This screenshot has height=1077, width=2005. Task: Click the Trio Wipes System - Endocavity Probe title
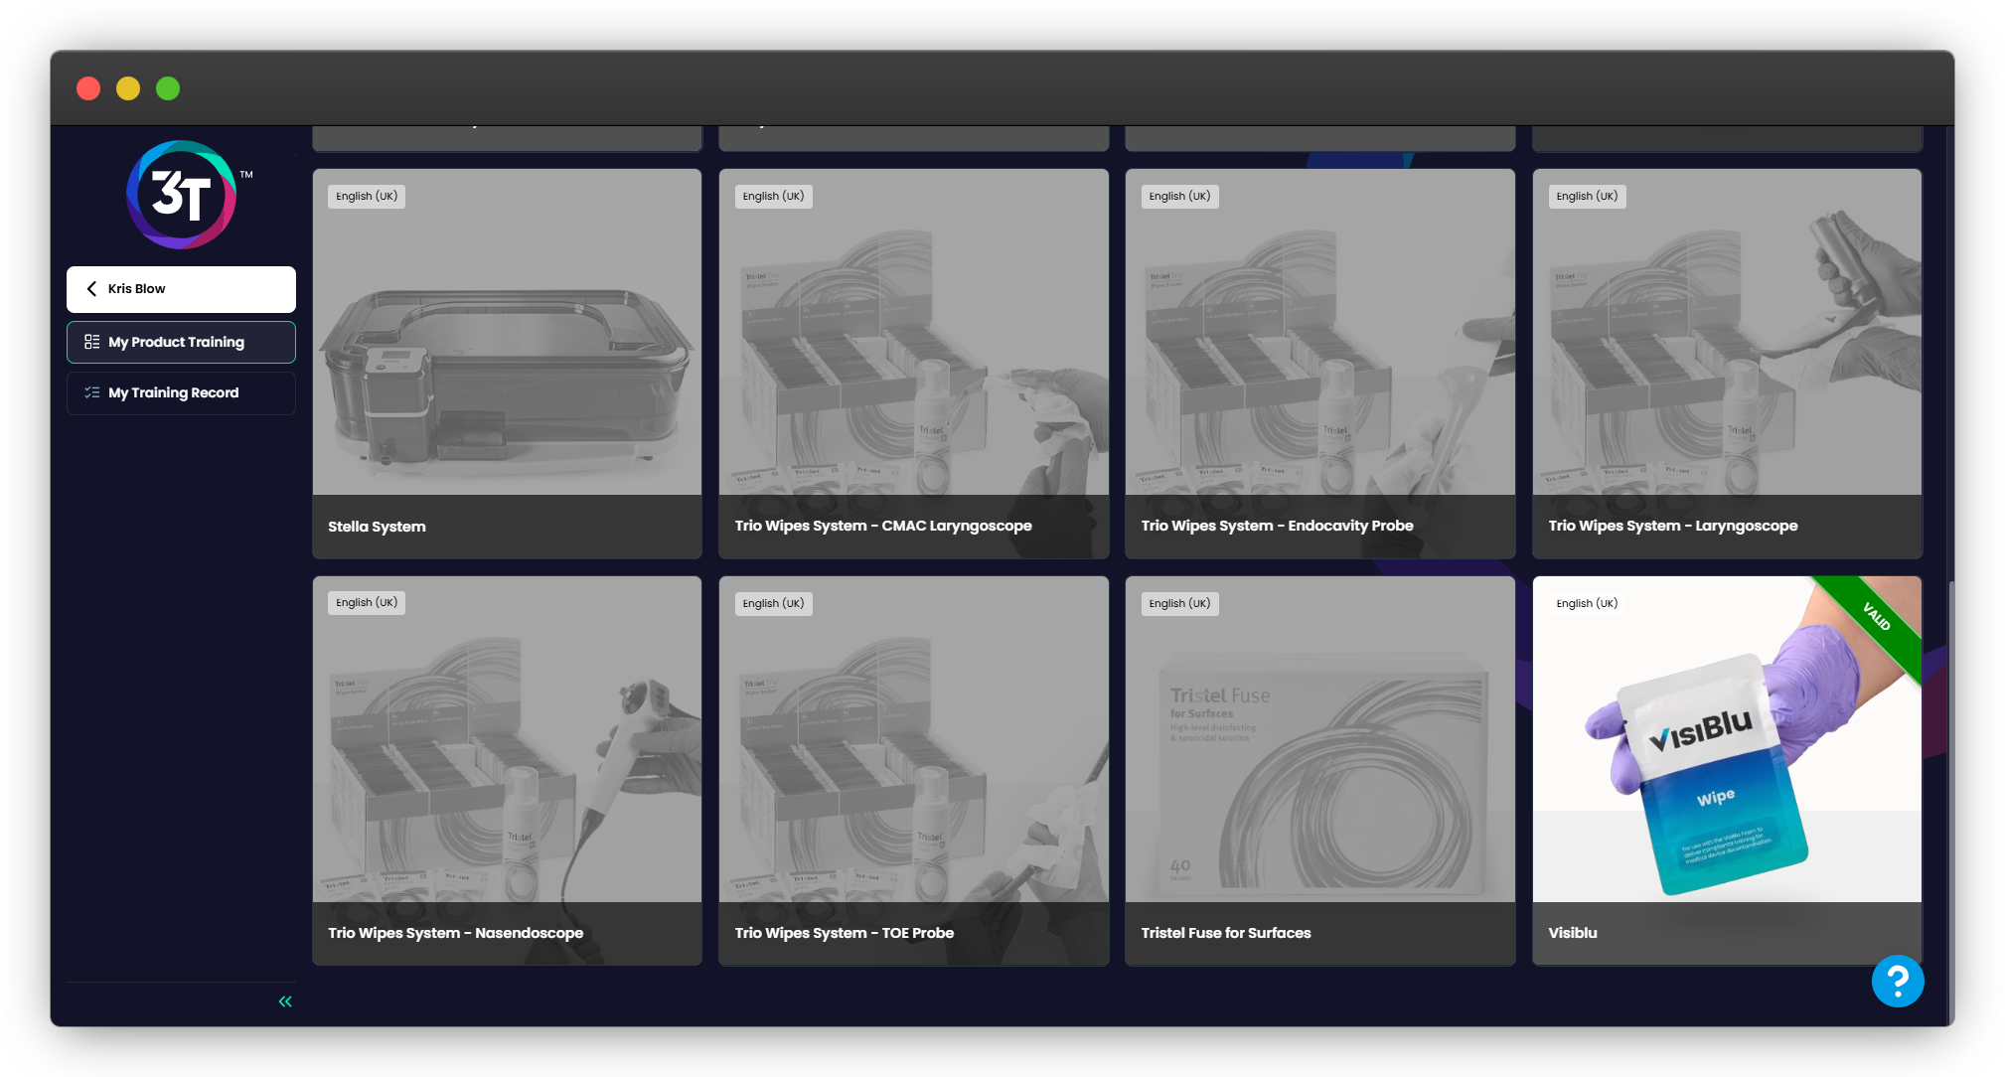[1277, 526]
